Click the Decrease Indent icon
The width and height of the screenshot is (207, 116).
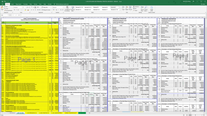coord(38,10)
